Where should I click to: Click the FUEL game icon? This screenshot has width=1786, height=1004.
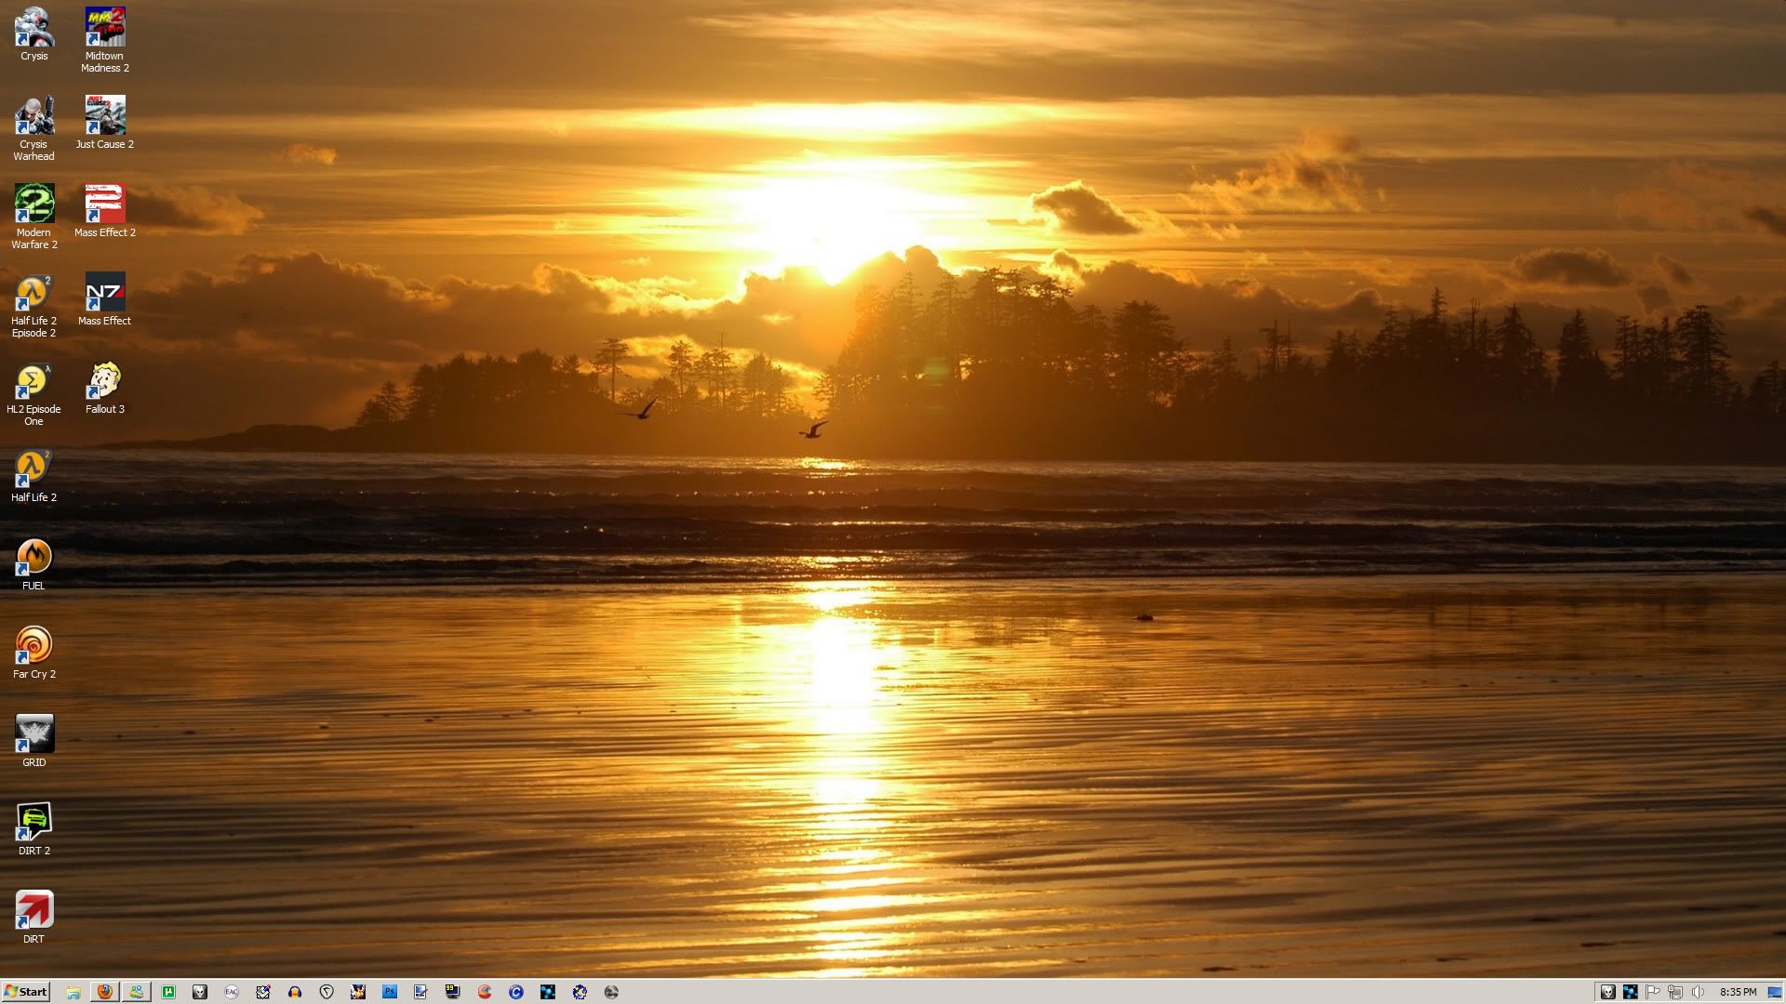(x=33, y=558)
